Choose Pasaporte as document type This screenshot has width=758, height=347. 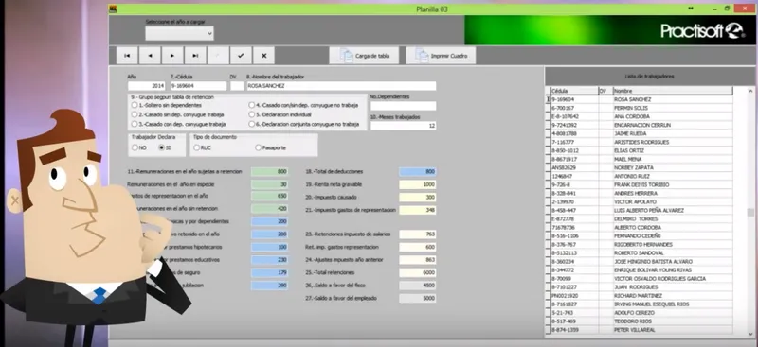(x=270, y=147)
